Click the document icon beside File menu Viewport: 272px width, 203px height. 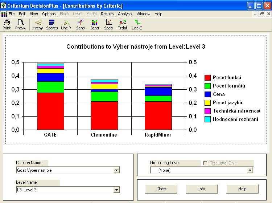(x=4, y=14)
